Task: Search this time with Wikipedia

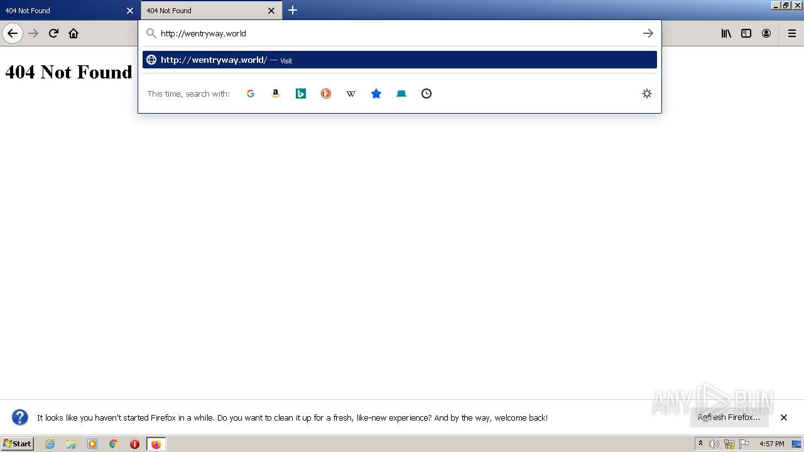Action: coord(351,94)
